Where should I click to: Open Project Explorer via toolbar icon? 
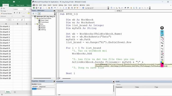coord(72,8)
